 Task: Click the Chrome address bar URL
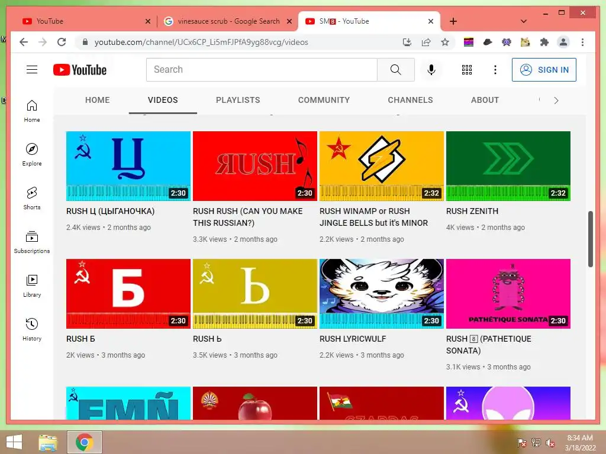pyautogui.click(x=201, y=42)
